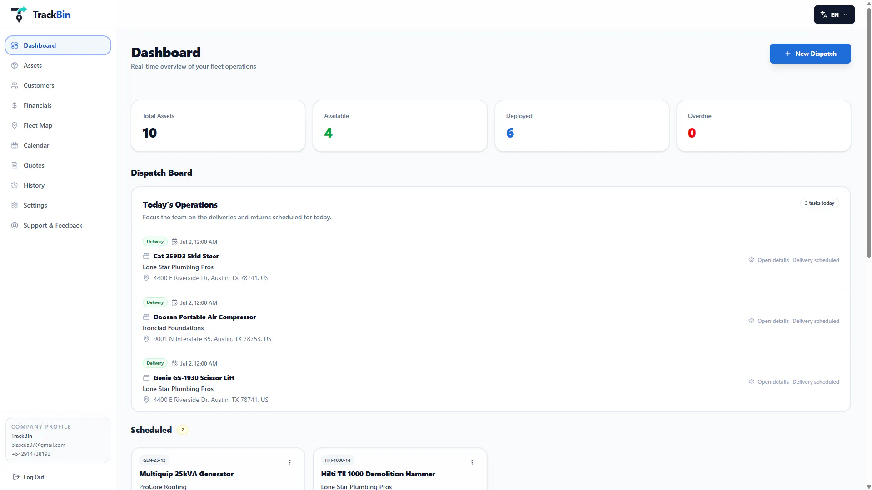
Task: Click the Log Out arrow icon
Action: [16, 477]
